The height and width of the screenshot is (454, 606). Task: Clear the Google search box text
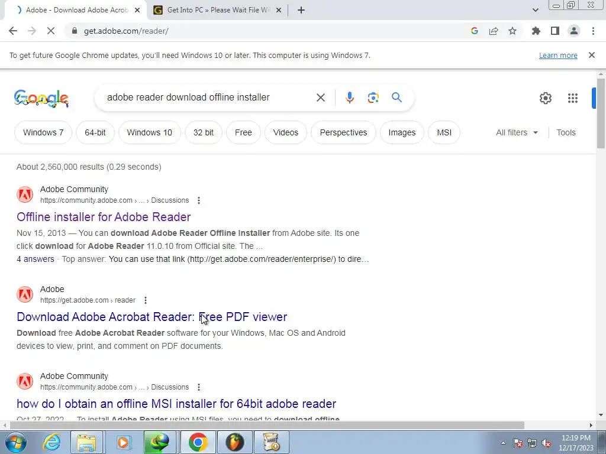point(320,98)
